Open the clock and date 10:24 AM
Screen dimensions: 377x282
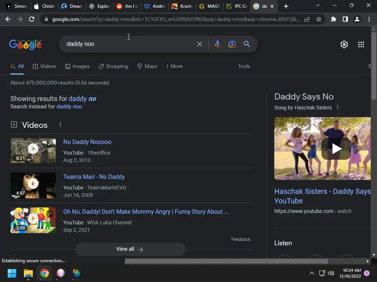pyautogui.click(x=350, y=273)
